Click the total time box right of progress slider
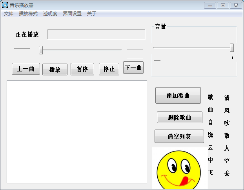 [135, 53]
